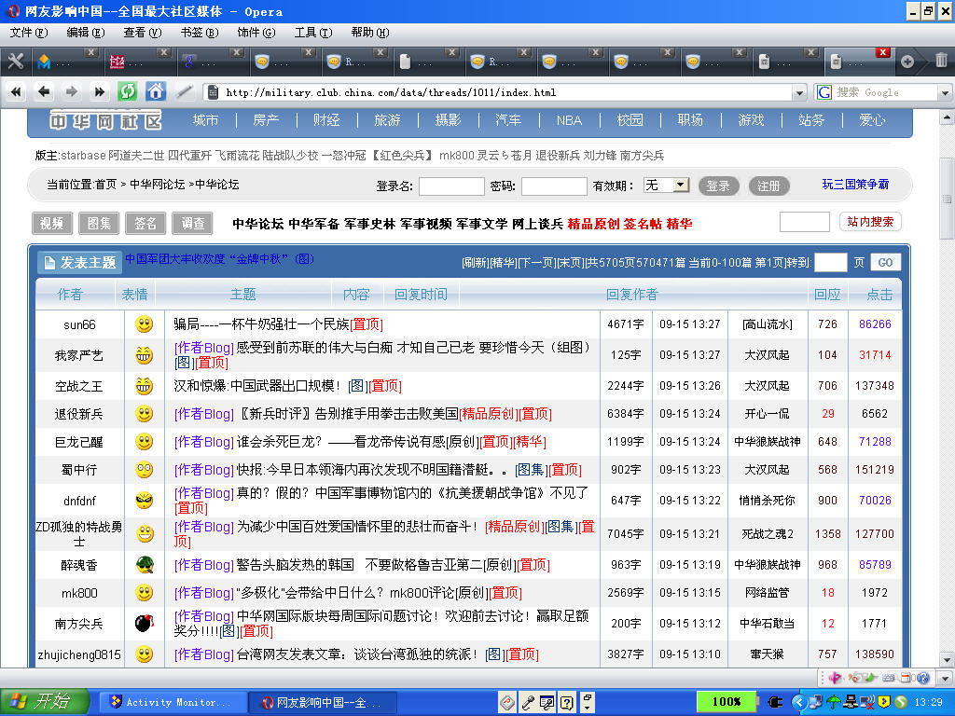
Task: Click the 发表主题 post topic button
Action: (80, 262)
